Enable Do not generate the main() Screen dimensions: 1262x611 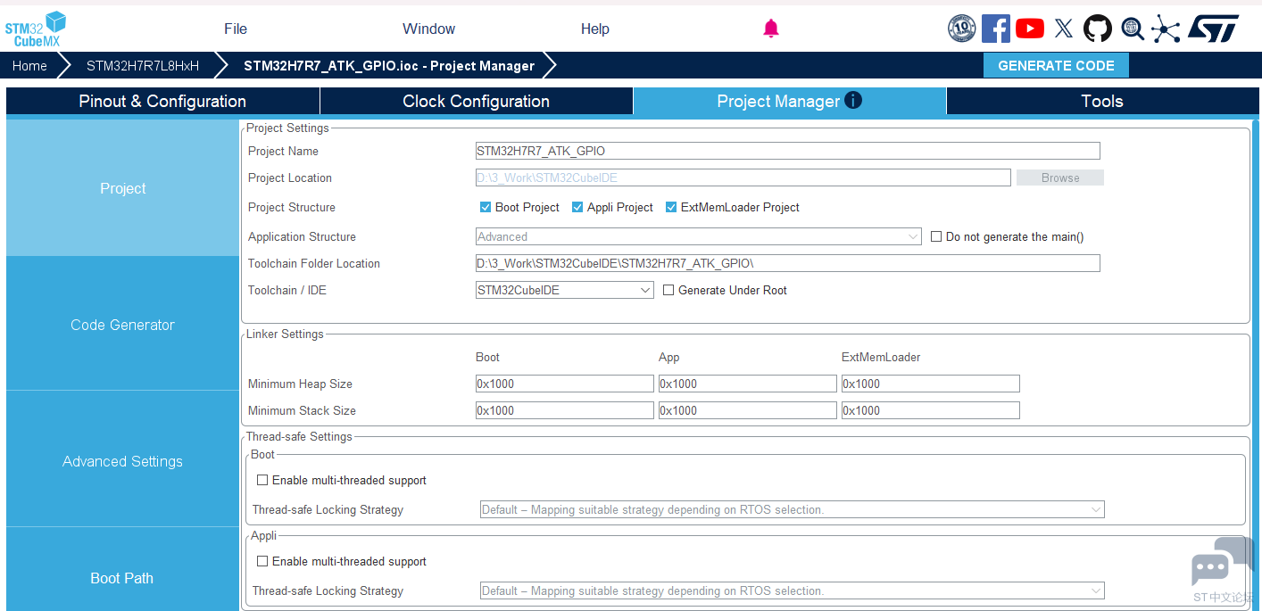pyautogui.click(x=936, y=236)
